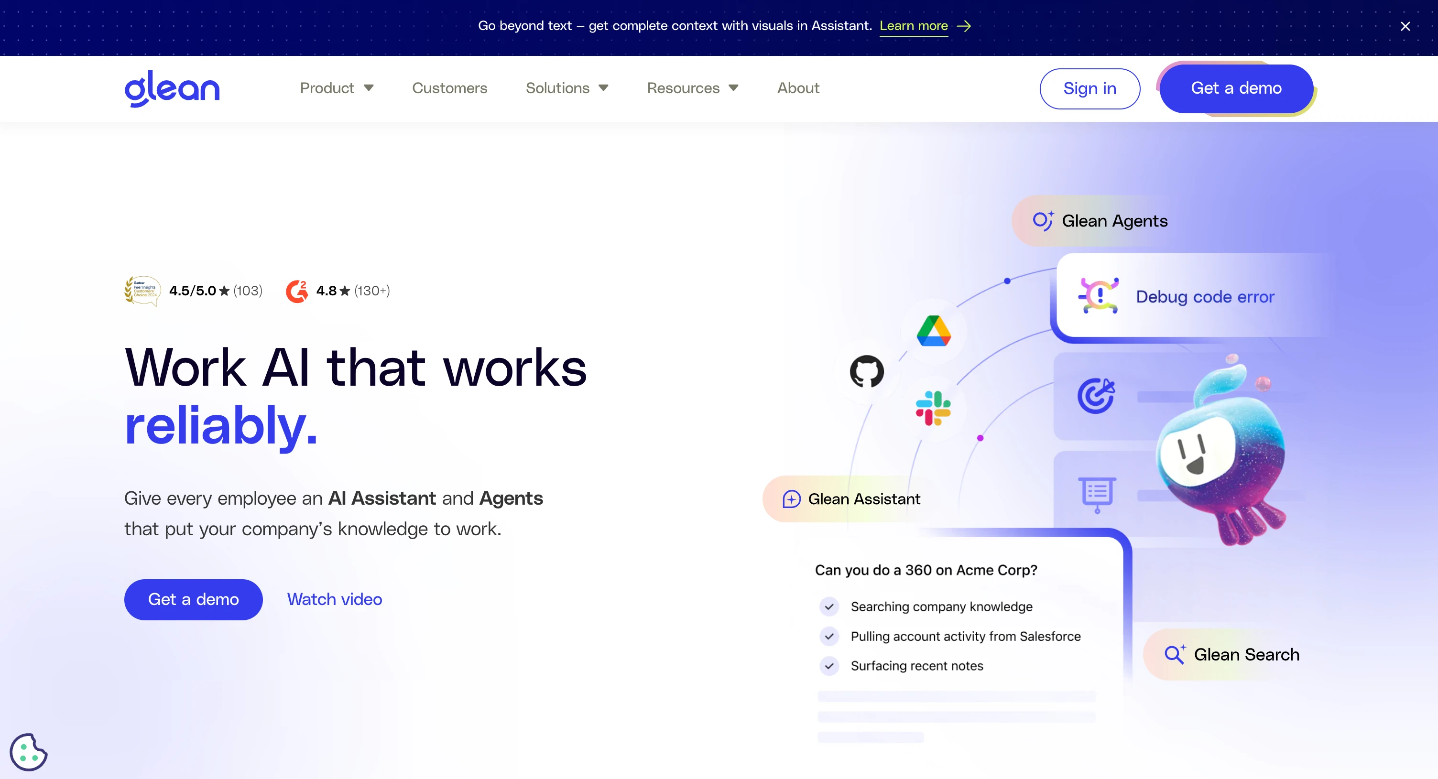Dismiss the announcement banner
The height and width of the screenshot is (779, 1438).
1405,26
